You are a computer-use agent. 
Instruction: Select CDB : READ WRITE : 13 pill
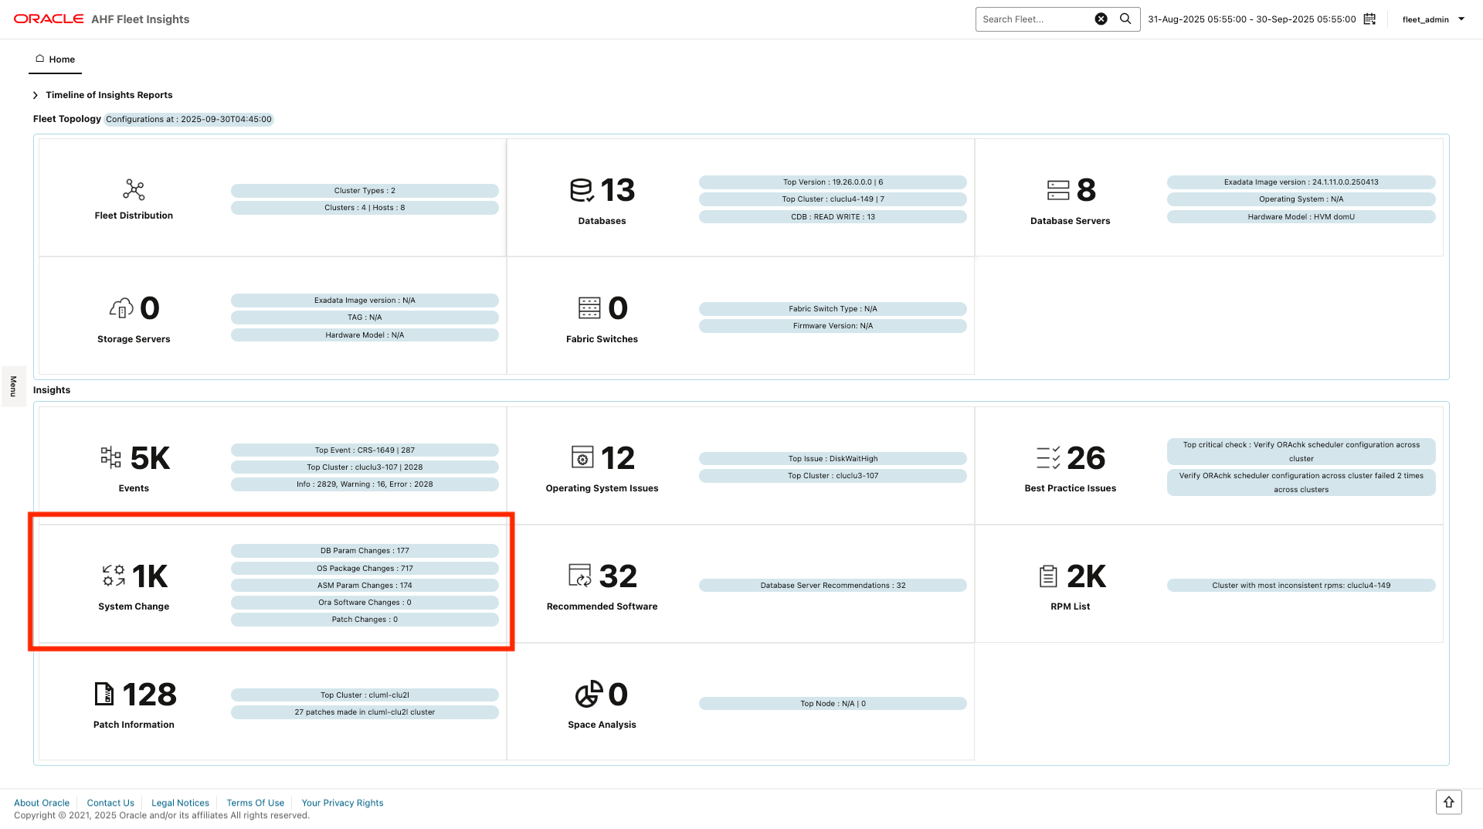[833, 217]
